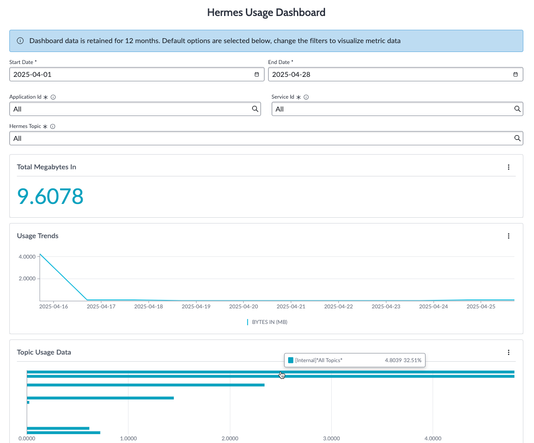
Task: Click the Usage Trends panel heading
Action: coord(38,236)
